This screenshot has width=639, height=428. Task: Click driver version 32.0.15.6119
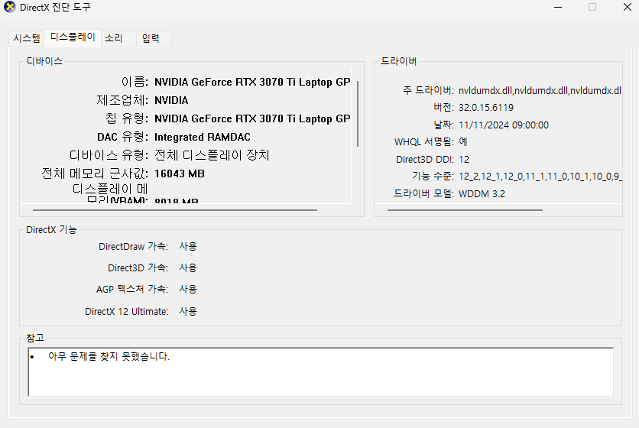[486, 108]
